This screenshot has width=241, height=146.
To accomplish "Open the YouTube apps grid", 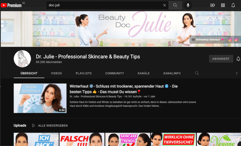I will pyautogui.click(x=223, y=5).
